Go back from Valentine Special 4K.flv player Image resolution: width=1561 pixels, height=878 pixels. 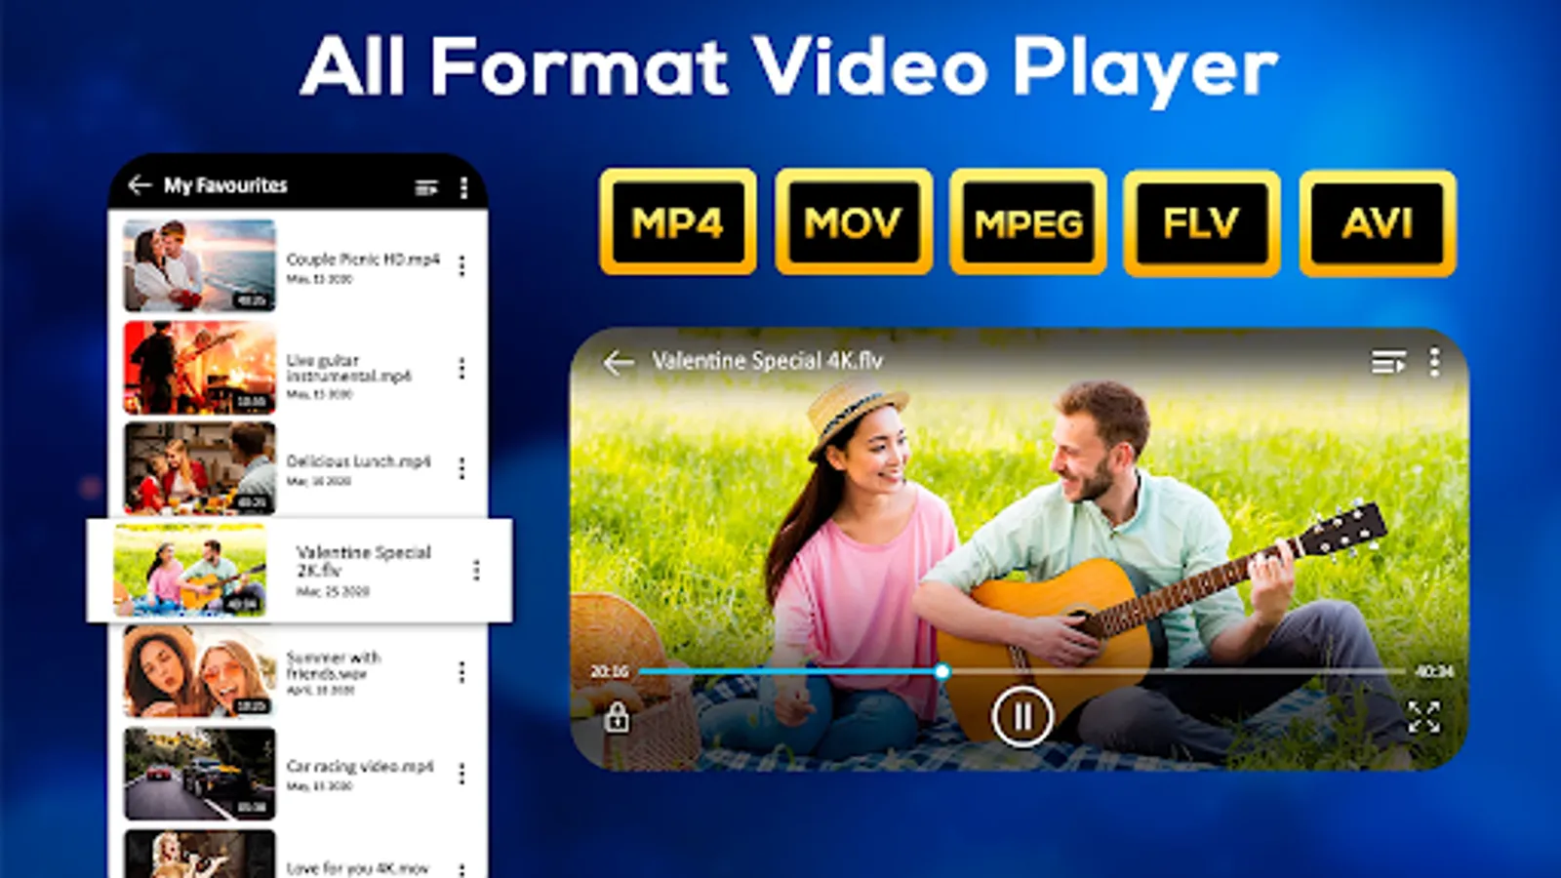[619, 364]
